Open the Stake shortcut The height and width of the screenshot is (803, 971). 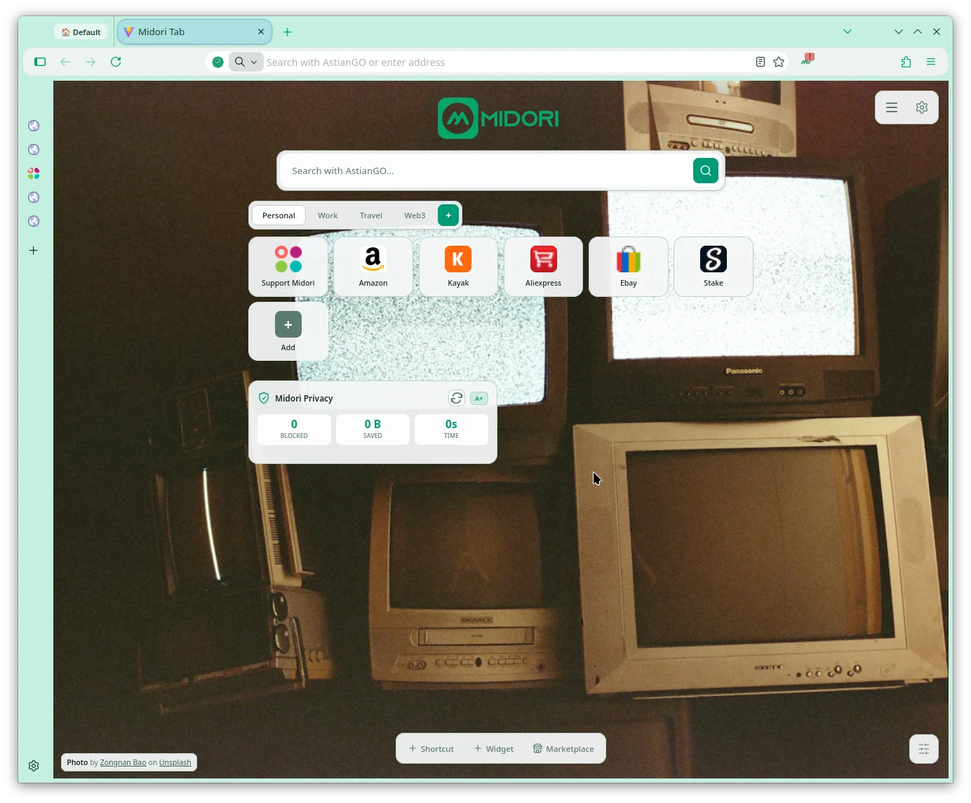click(714, 267)
